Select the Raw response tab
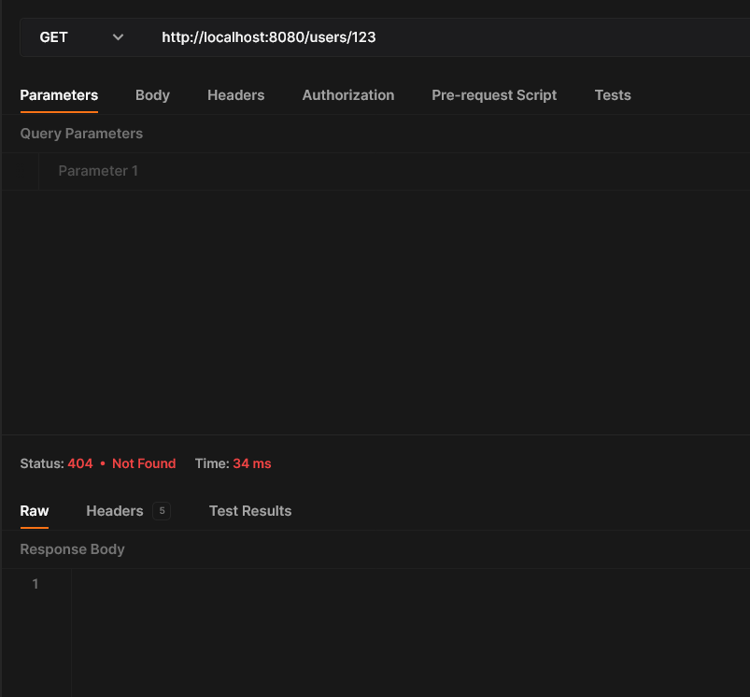750x697 pixels. [35, 511]
